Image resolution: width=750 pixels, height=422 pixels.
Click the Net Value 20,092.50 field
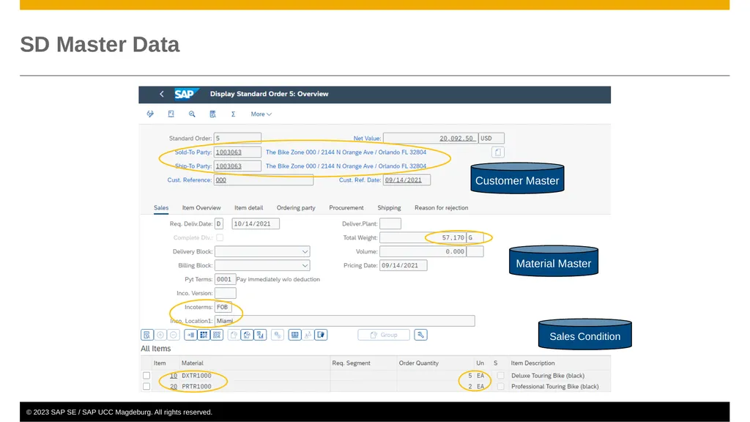click(x=431, y=138)
